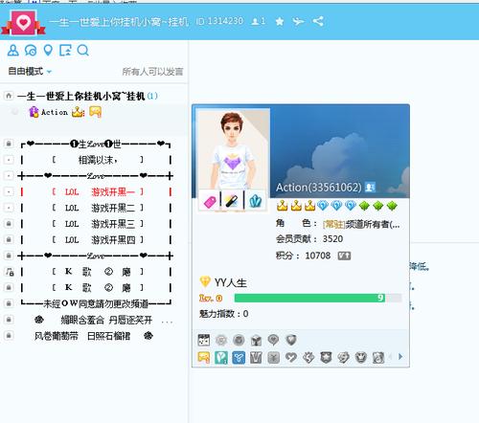This screenshot has height=423, width=479.
Task: Click the expander box beside 相濡以沫 row
Action: 9,160
